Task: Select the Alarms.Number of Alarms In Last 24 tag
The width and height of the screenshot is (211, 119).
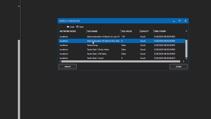Action: pyautogui.click(x=103, y=37)
